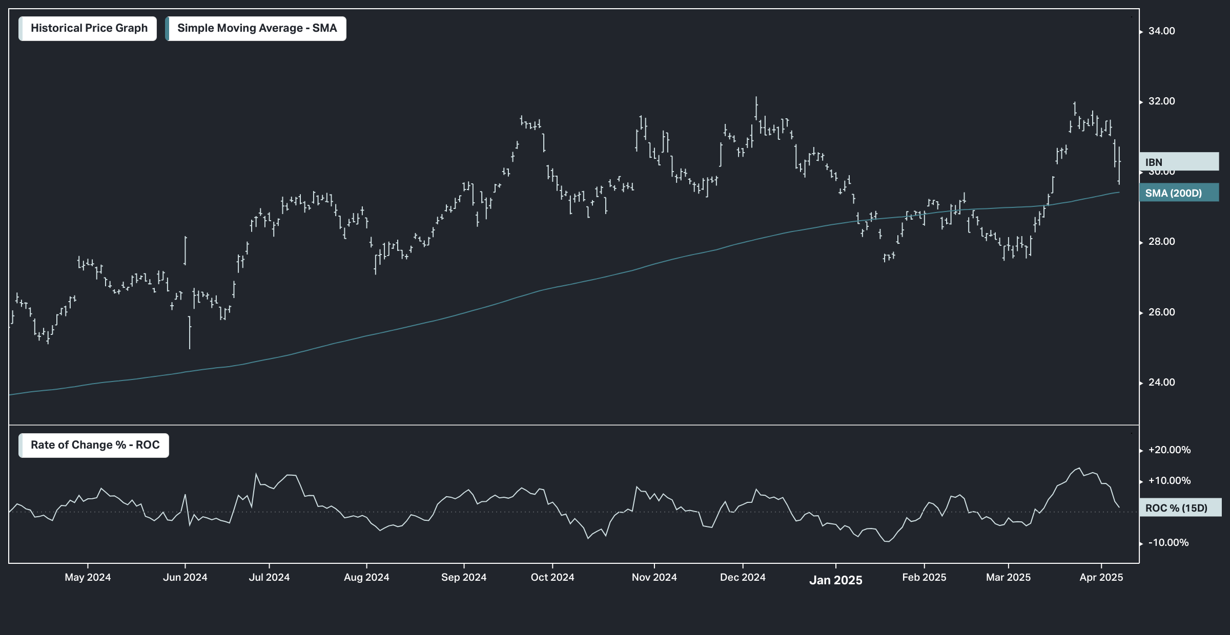Click teal color bar on SMA legend
This screenshot has height=635, width=1230.
168,29
